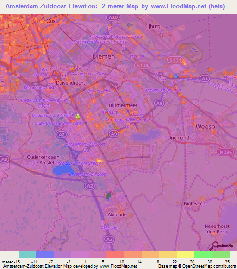Viewport: 237px width, 269px height.
Task: Click the Diemen town label
Action: click(104, 56)
